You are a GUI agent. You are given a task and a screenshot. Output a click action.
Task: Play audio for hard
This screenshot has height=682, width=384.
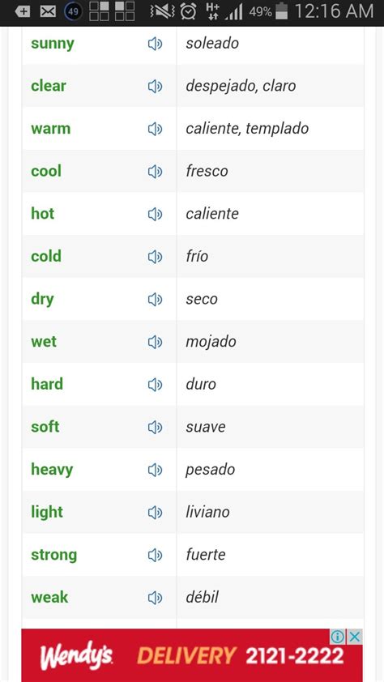155,385
